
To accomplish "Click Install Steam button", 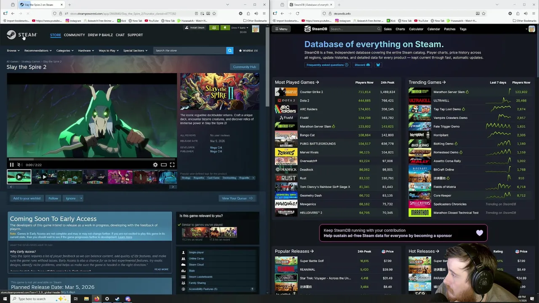I will pyautogui.click(x=195, y=28).
